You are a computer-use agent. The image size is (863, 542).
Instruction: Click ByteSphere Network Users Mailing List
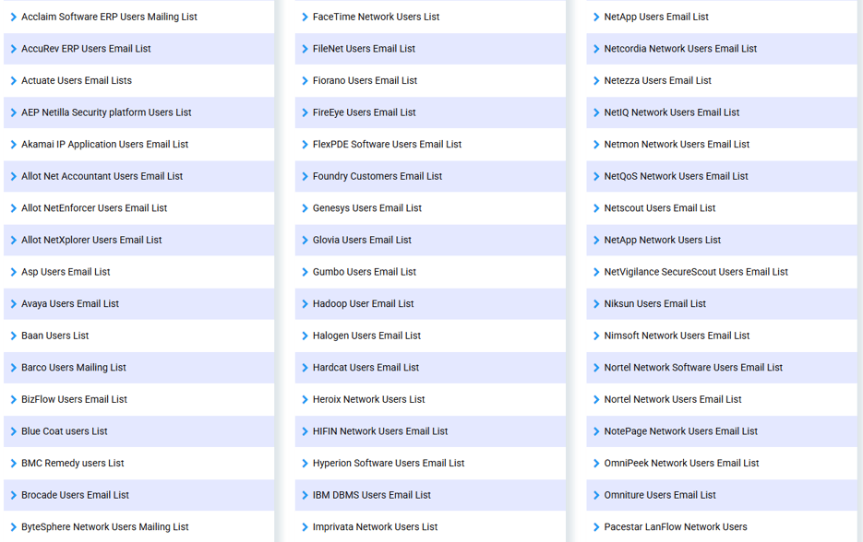tap(104, 527)
